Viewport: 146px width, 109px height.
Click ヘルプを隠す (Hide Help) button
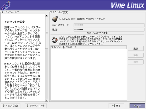point(11,106)
